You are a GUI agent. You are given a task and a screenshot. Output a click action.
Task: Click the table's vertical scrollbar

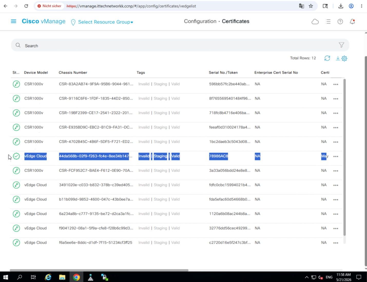pyautogui.click(x=344, y=157)
